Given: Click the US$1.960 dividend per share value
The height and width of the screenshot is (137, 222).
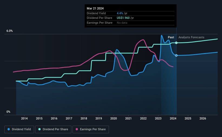Looking at the screenshot, I should pyautogui.click(x=123, y=18).
